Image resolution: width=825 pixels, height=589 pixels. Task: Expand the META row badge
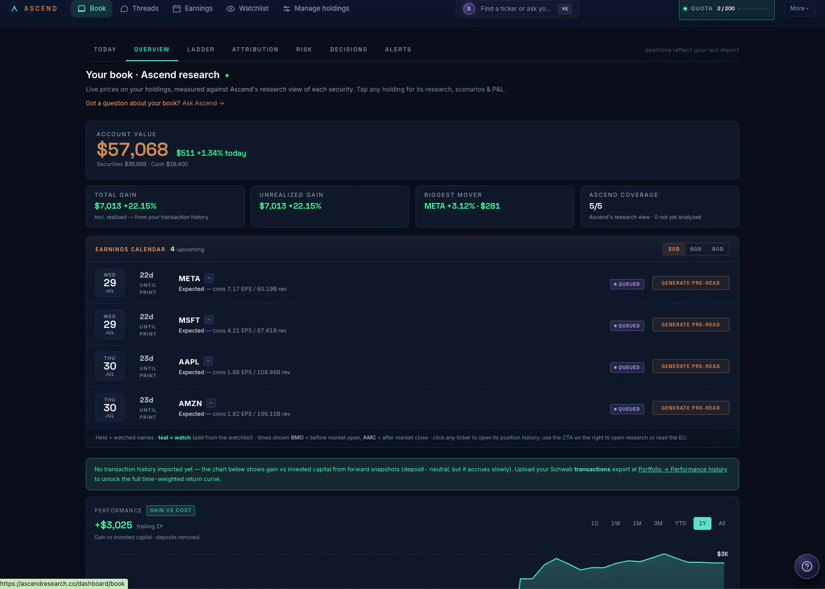[209, 278]
